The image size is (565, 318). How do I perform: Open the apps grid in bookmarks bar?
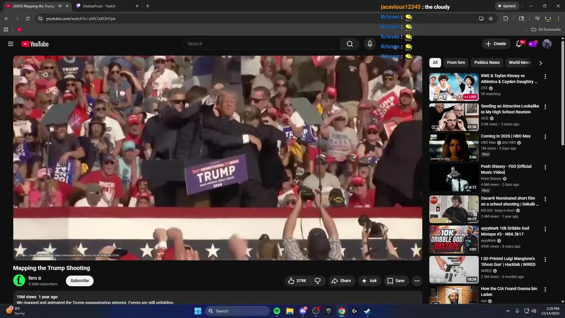point(6,30)
